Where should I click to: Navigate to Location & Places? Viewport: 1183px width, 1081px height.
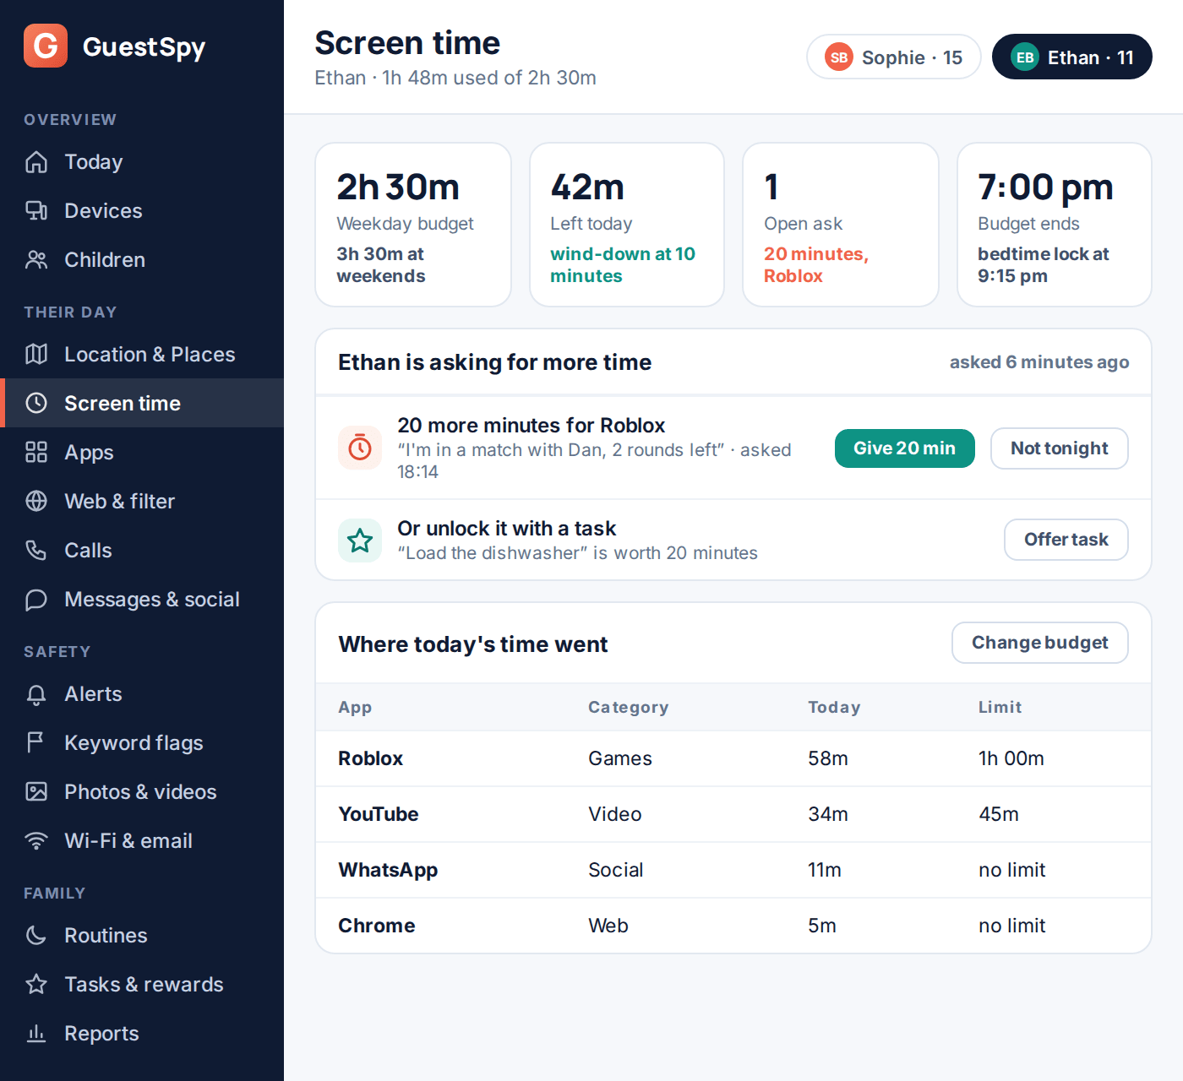tap(142, 354)
